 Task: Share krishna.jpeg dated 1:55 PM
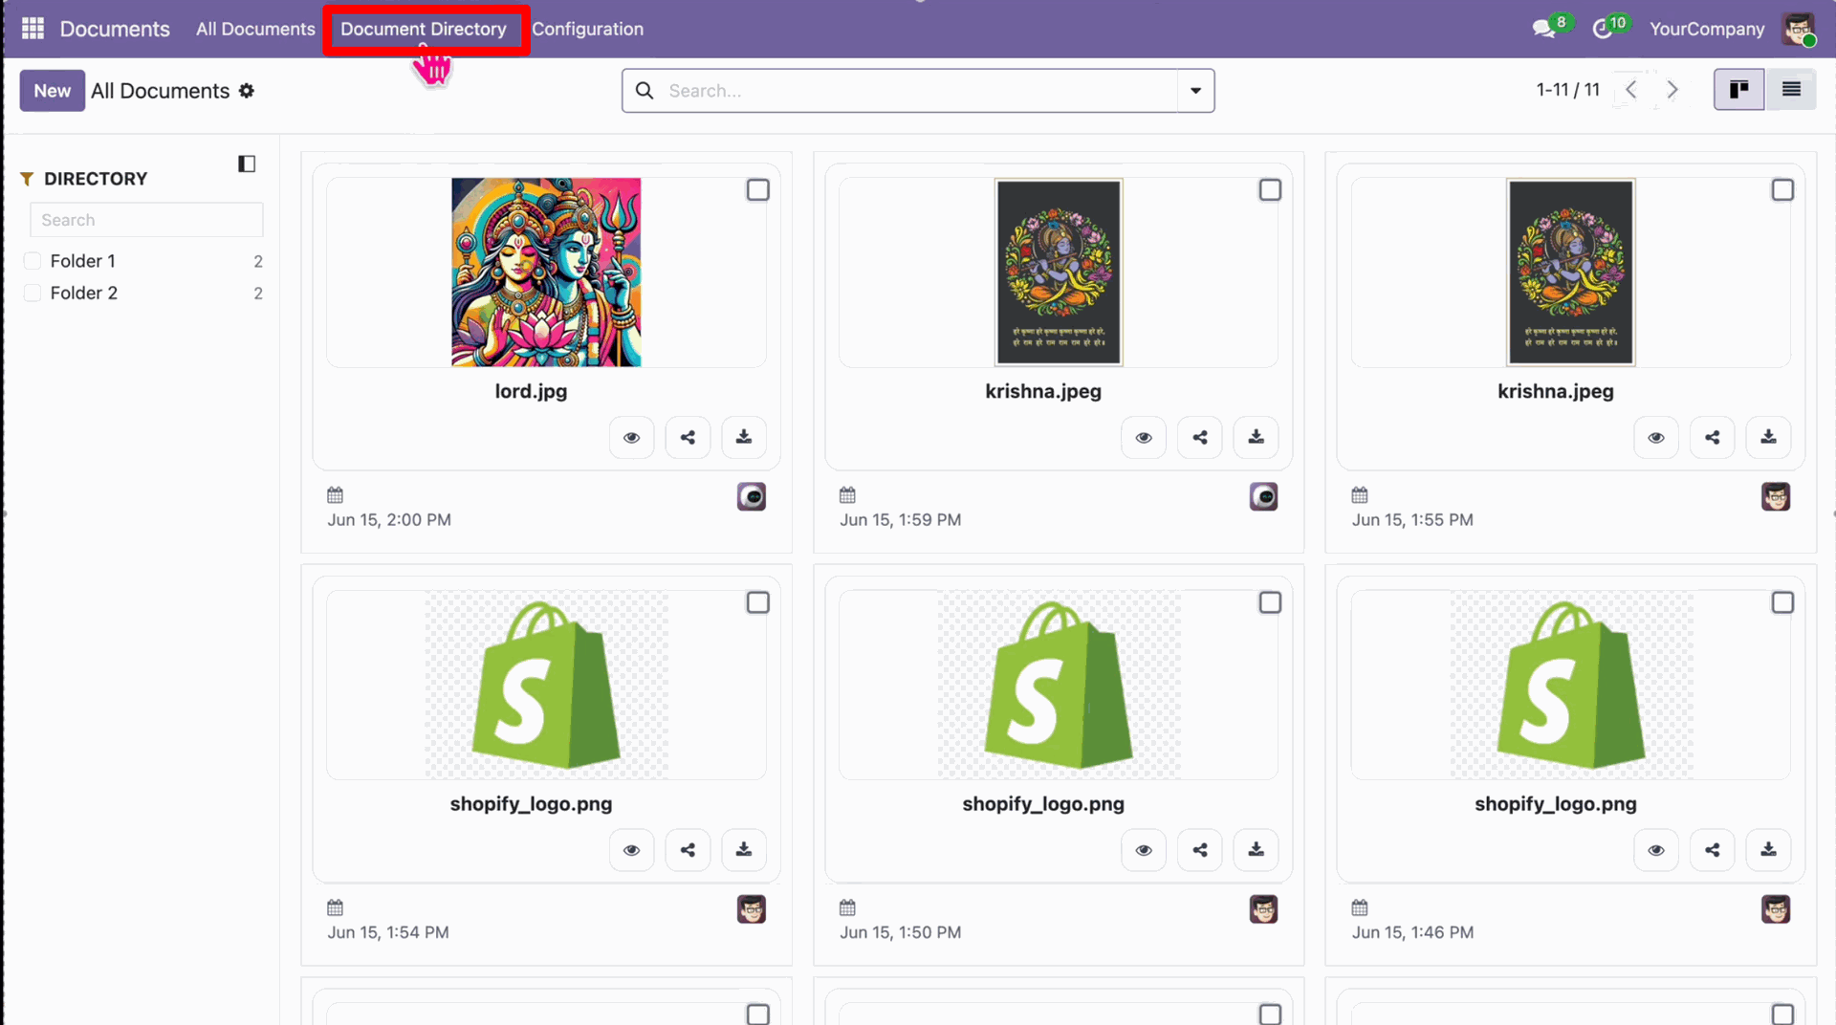pyautogui.click(x=1713, y=438)
